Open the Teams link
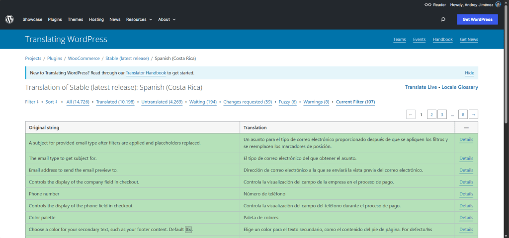The height and width of the screenshot is (238, 509). [399, 40]
